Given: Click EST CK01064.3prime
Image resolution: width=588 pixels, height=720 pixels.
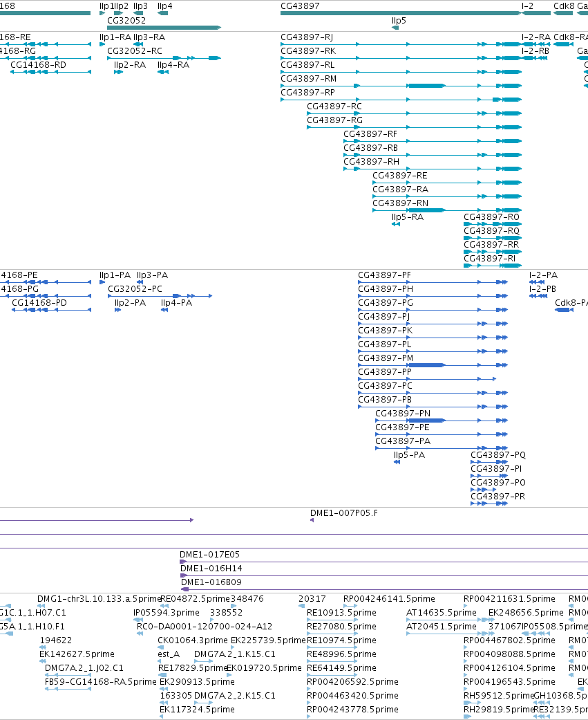Looking at the screenshot, I should tap(193, 640).
